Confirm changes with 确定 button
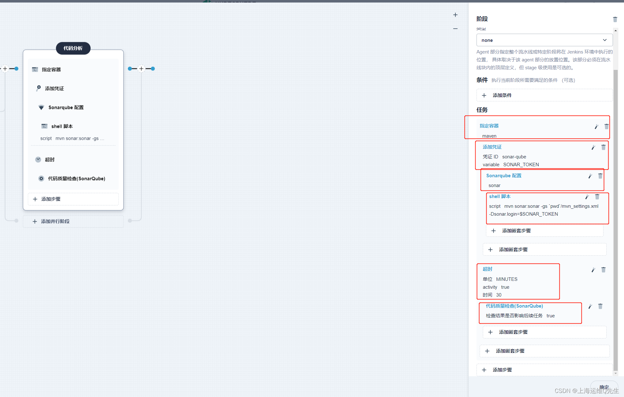This screenshot has height=397, width=624. tap(604, 387)
